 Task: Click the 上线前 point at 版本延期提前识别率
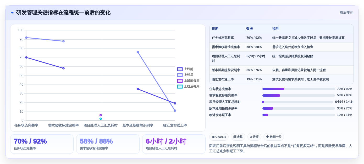138,89
